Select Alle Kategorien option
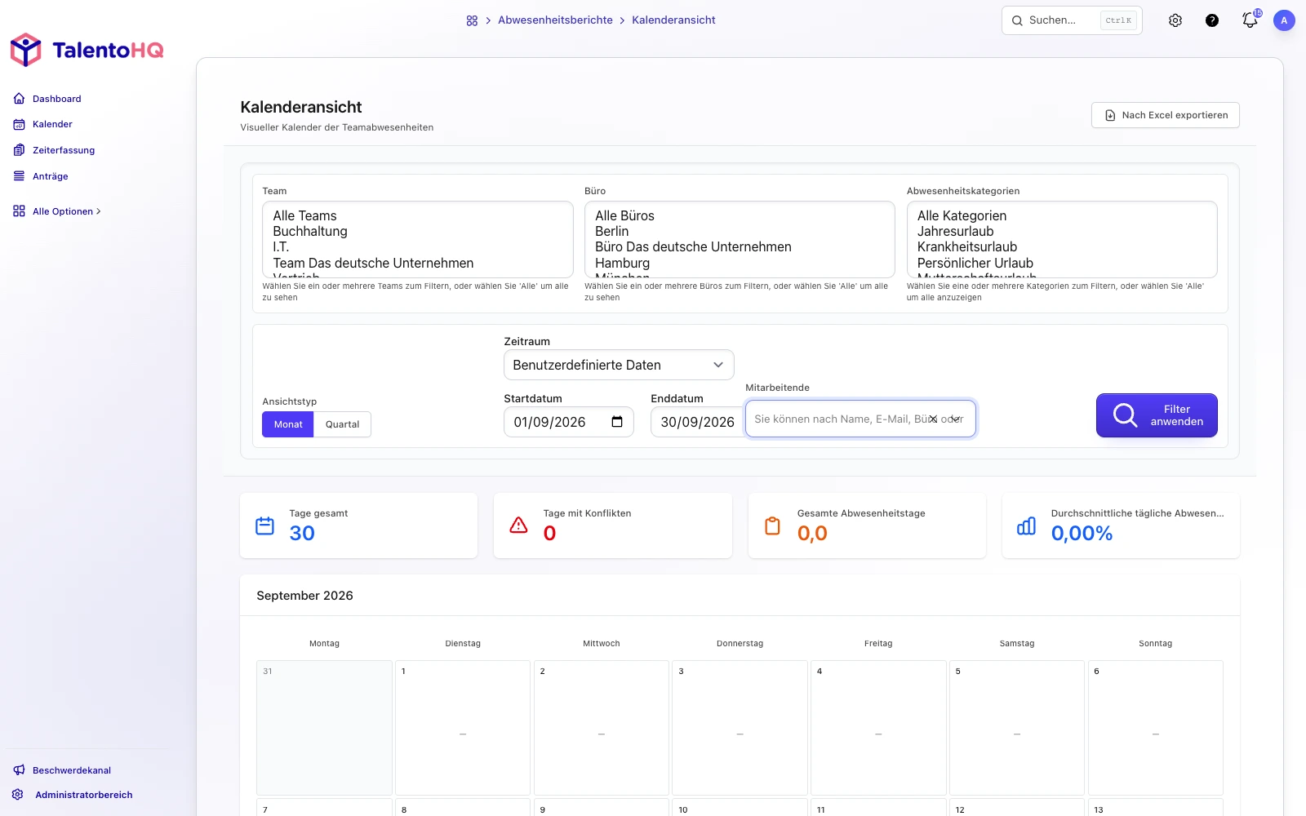 pos(962,215)
